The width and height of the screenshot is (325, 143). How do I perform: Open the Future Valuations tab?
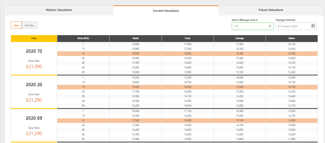pos(271,10)
